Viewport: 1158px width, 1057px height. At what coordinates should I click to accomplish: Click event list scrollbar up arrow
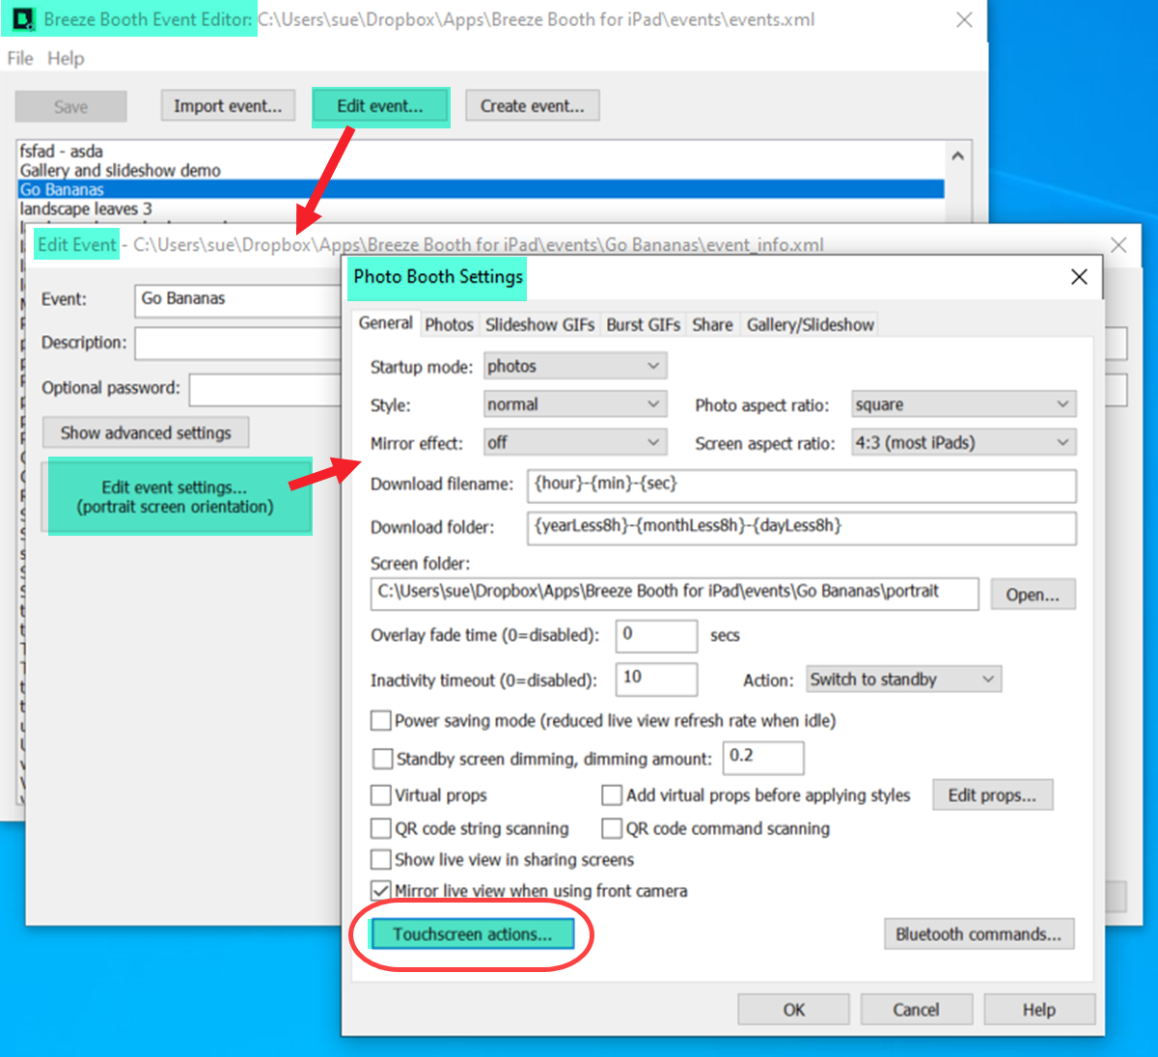[x=957, y=155]
